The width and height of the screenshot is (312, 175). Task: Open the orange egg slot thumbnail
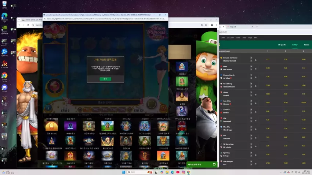[x=163, y=156]
